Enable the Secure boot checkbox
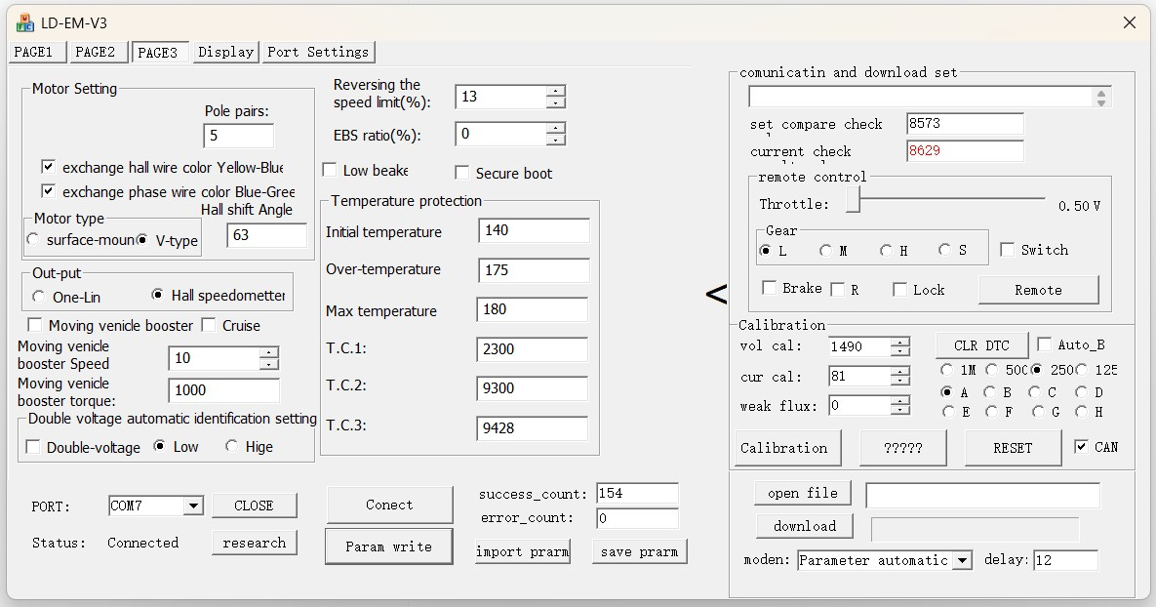Image resolution: width=1156 pixels, height=607 pixels. pyautogui.click(x=462, y=174)
